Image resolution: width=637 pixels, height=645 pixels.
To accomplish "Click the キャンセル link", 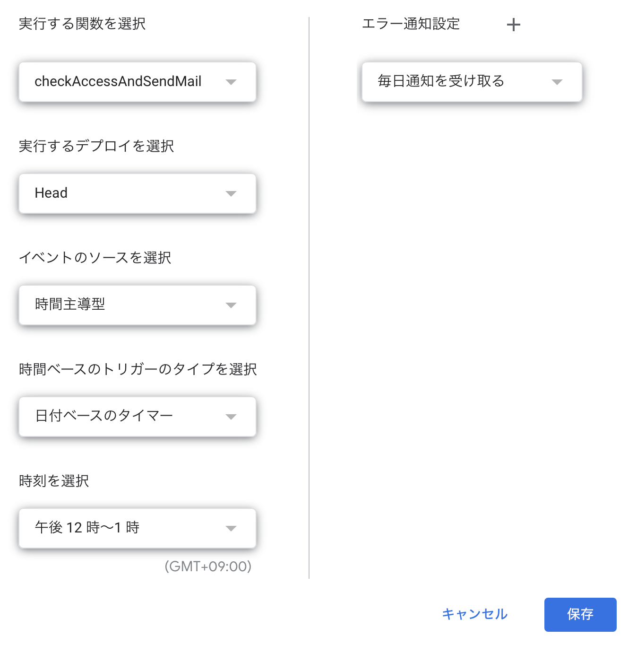I will coord(474,614).
